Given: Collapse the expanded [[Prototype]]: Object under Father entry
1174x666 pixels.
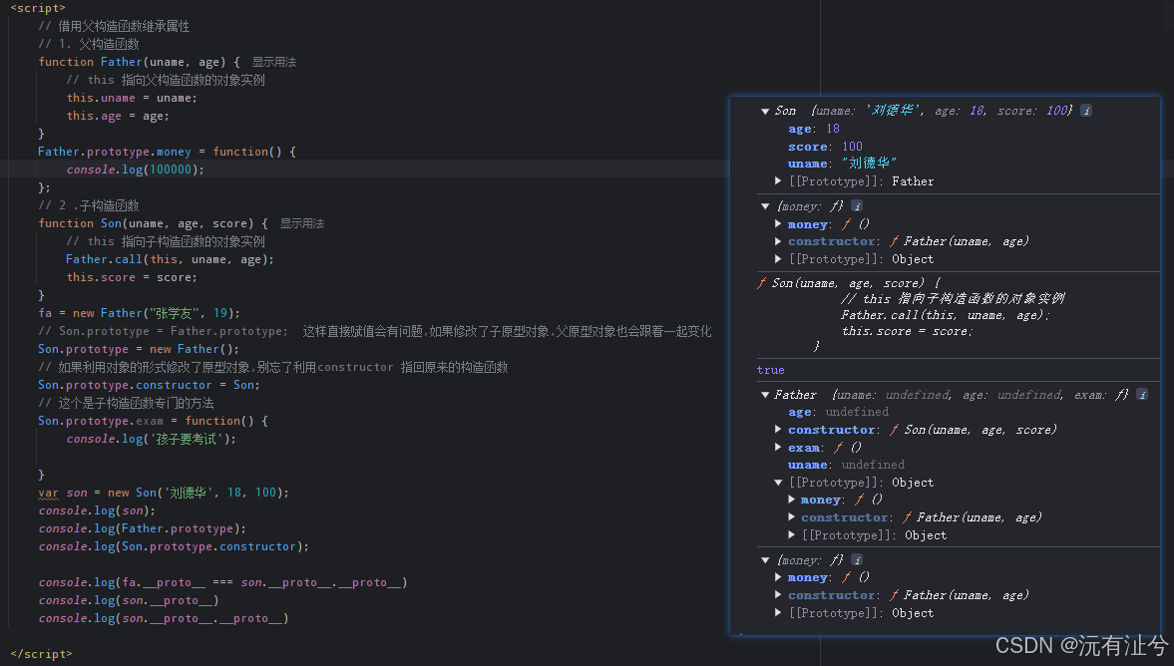Looking at the screenshot, I should 778,483.
